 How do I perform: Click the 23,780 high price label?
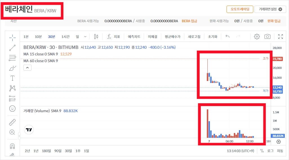(277, 59)
